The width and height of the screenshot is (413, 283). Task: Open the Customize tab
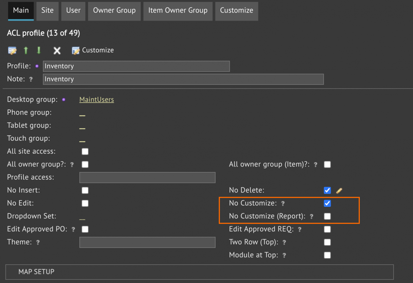coord(237,11)
